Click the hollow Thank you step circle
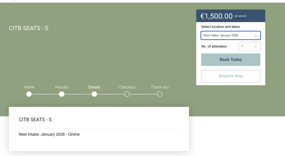This screenshot has height=156, width=285. 160,94
